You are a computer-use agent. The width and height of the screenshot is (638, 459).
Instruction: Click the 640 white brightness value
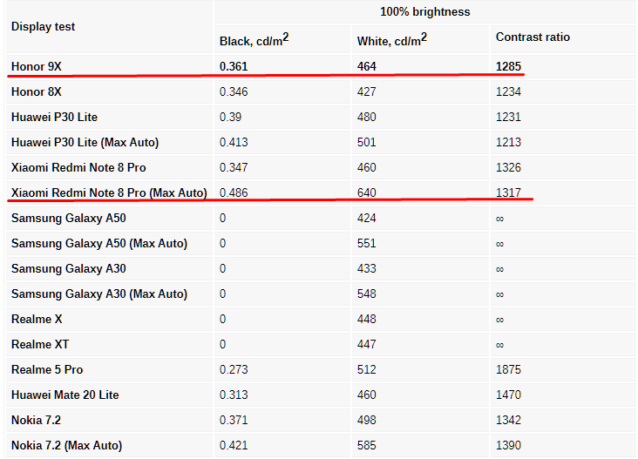click(366, 192)
